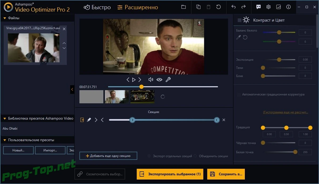Toggle Автоматическая градационная корректура checkbox
Screen dimensions: 319x184
[238, 94]
